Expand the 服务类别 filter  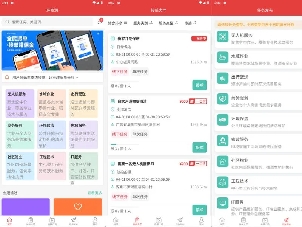[x=143, y=23]
